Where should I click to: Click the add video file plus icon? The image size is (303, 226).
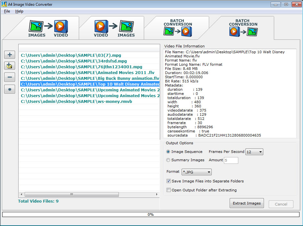[10, 54]
